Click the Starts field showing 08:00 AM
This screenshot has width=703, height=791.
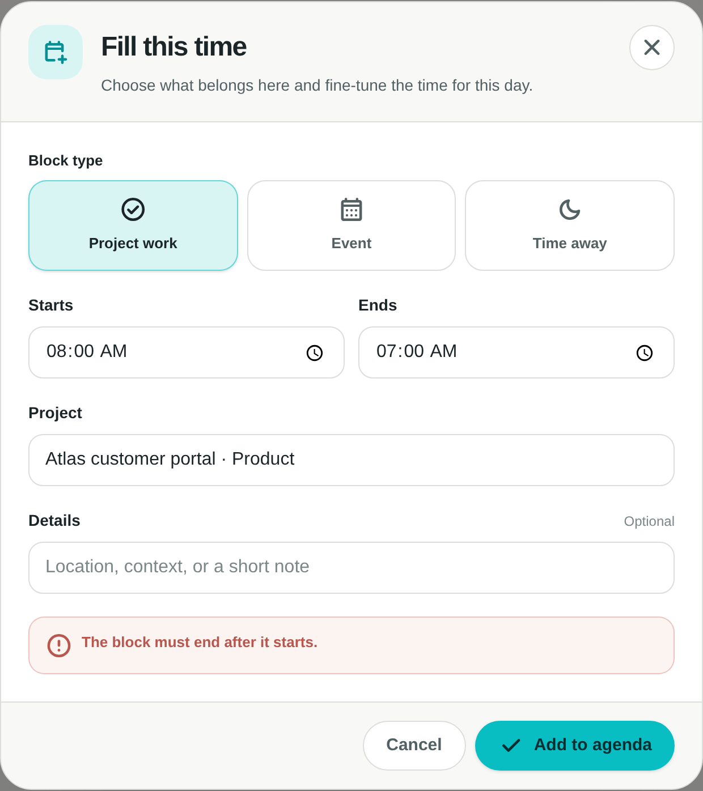pyautogui.click(x=187, y=352)
